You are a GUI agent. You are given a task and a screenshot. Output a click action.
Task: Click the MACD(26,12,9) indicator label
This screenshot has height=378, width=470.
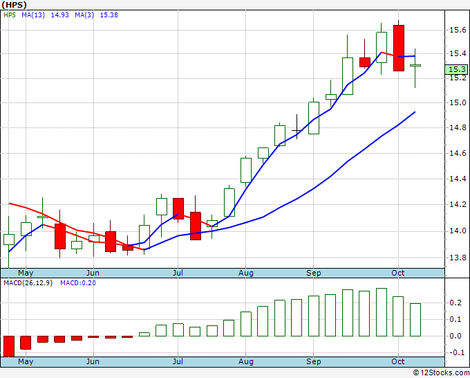pos(28,283)
